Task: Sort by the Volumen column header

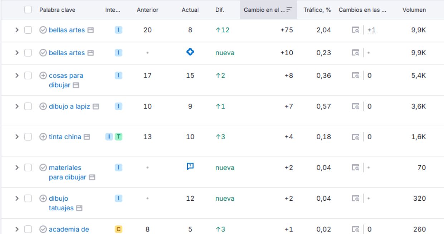Action: tap(414, 10)
